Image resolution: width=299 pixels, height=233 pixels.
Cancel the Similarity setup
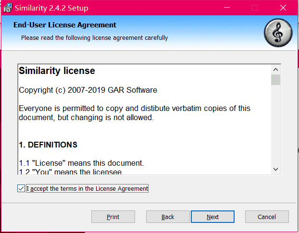click(267, 217)
